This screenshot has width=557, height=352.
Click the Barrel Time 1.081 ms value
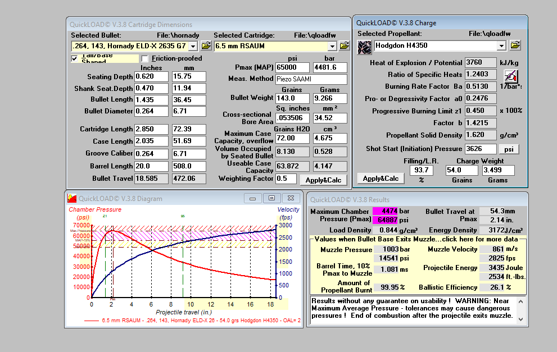pyautogui.click(x=386, y=269)
